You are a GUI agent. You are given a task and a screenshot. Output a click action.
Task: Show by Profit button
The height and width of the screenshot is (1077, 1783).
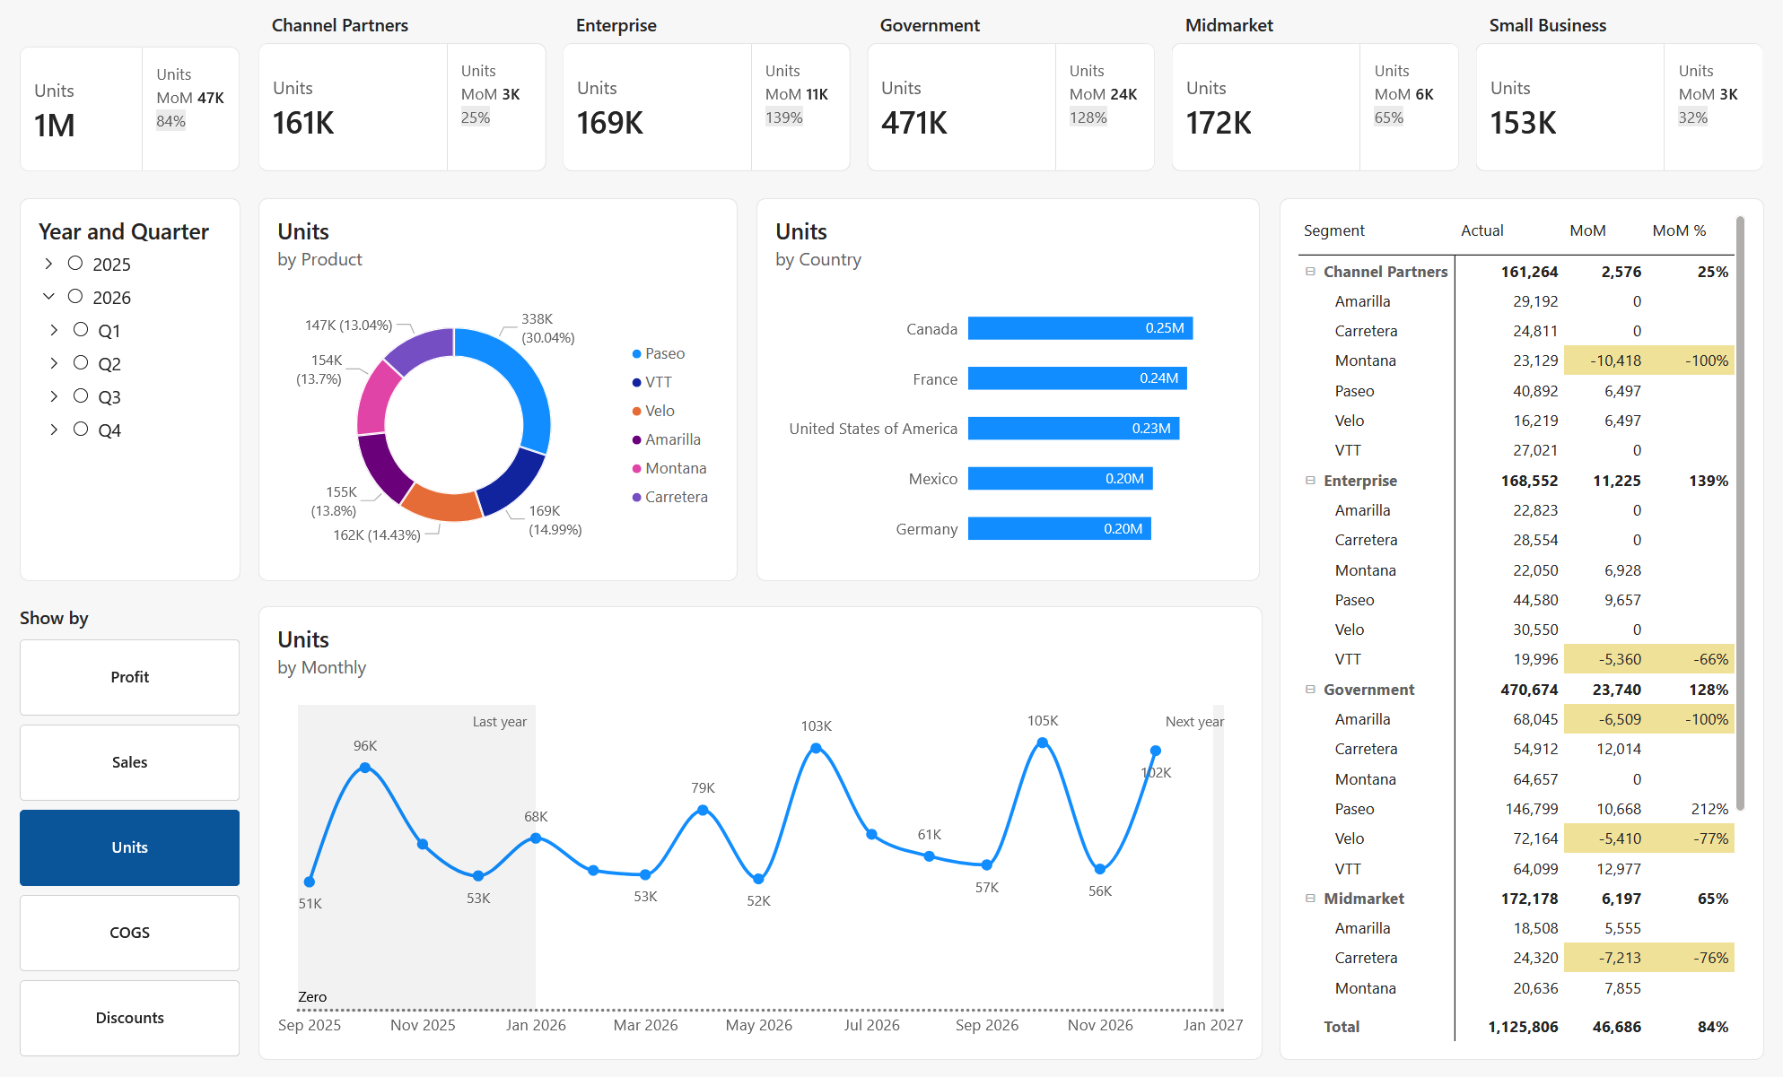click(129, 677)
